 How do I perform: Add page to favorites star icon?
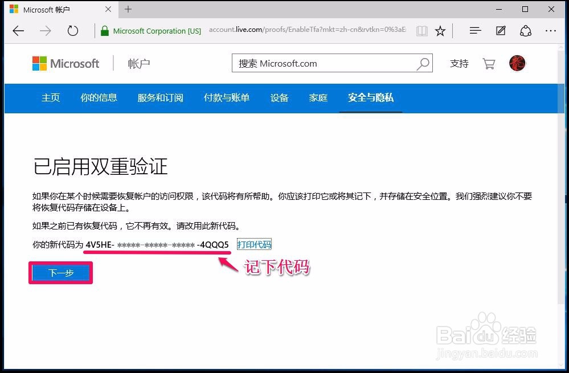440,31
